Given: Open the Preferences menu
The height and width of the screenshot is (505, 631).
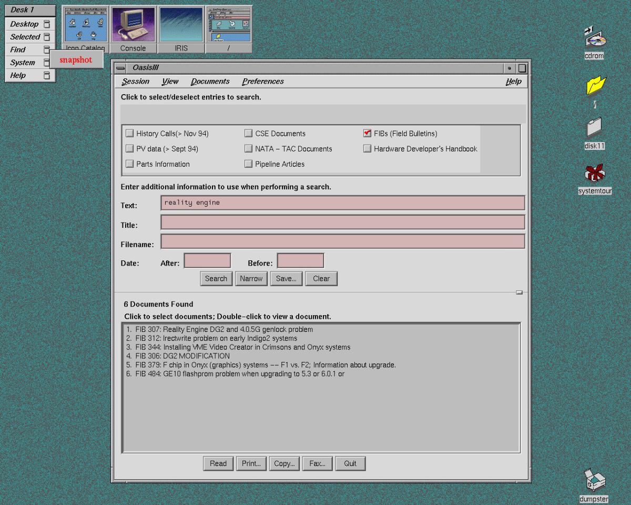Looking at the screenshot, I should click(263, 82).
